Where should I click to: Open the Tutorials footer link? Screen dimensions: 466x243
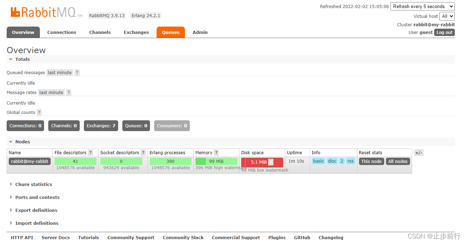coord(89,237)
